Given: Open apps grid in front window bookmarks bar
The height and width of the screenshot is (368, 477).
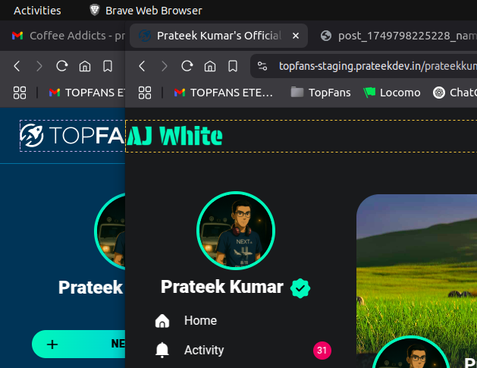Looking at the screenshot, I should [x=145, y=93].
